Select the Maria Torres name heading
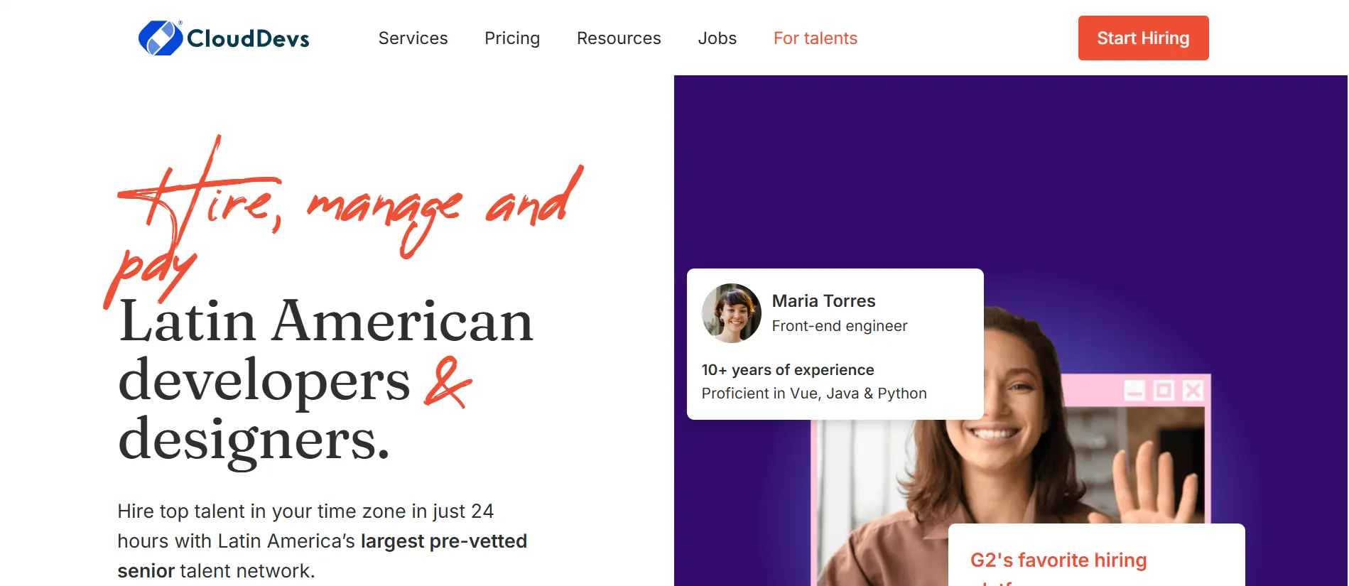The height and width of the screenshot is (586, 1349). coord(823,301)
